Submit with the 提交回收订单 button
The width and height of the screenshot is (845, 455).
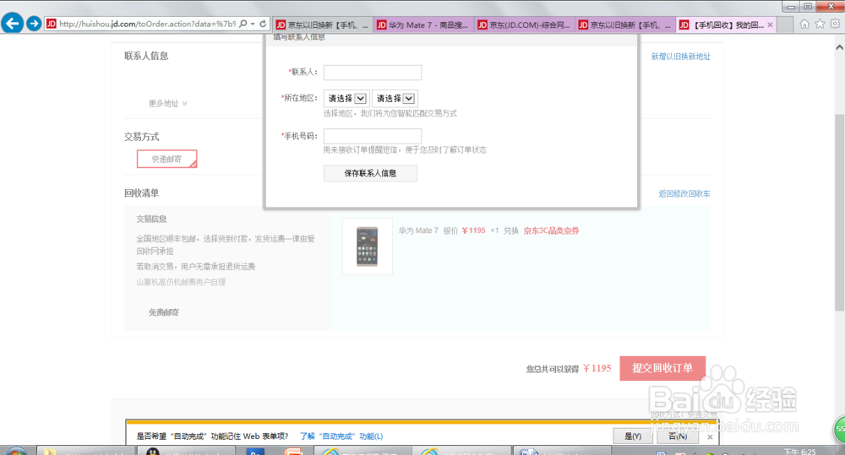coord(662,368)
